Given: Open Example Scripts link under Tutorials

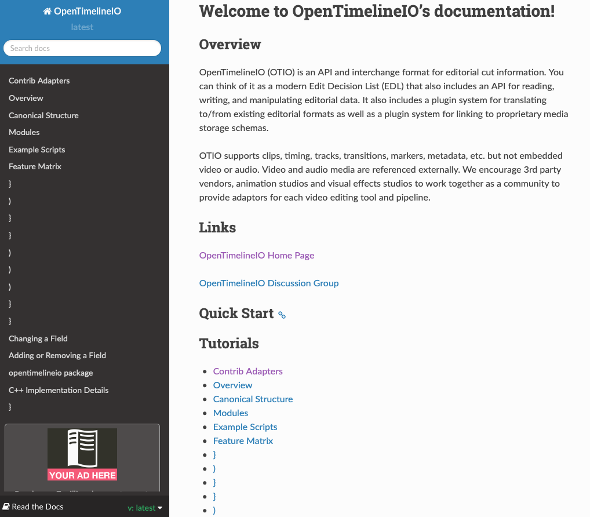Looking at the screenshot, I should [245, 427].
